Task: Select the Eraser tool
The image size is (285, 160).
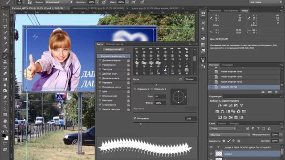Action: pyautogui.click(x=5, y=73)
